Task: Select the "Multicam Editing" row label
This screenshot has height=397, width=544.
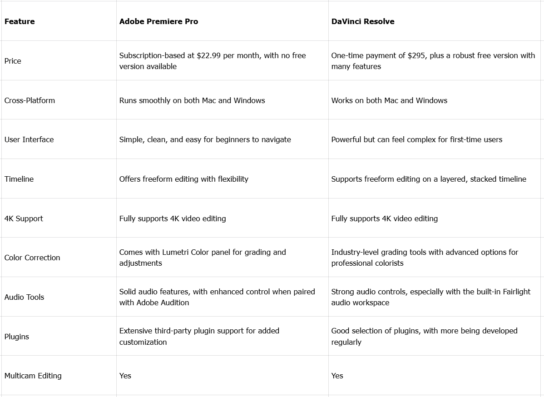Action: click(33, 376)
